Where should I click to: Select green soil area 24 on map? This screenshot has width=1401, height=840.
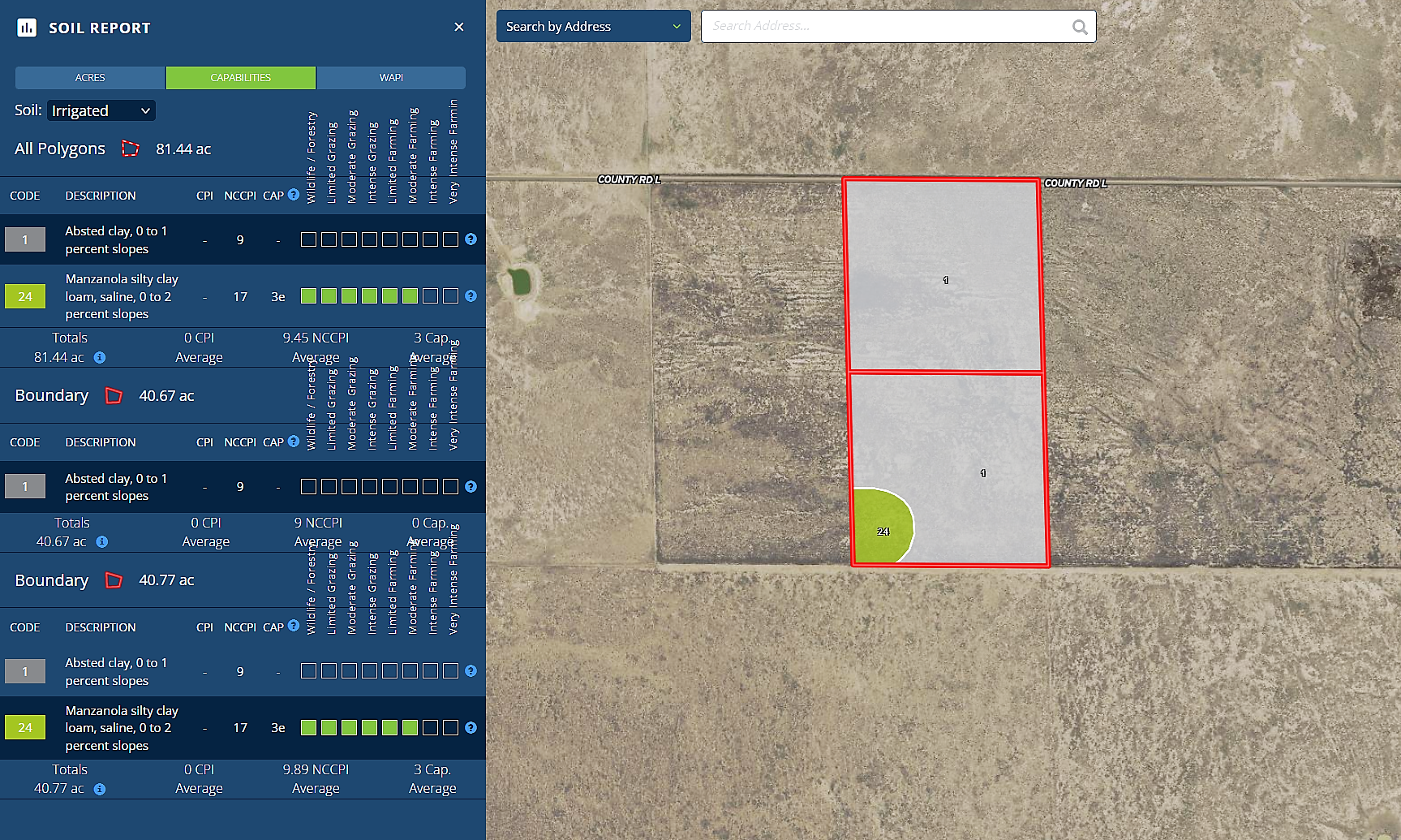(882, 528)
